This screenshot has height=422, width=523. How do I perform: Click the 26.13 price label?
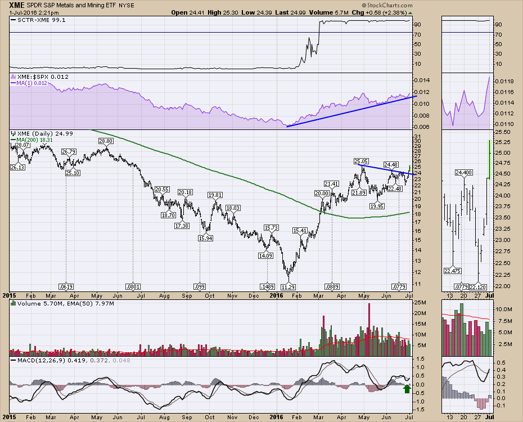coord(17,168)
